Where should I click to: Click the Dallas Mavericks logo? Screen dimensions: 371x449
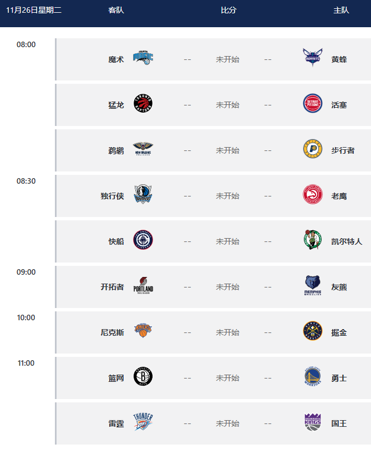tap(143, 194)
